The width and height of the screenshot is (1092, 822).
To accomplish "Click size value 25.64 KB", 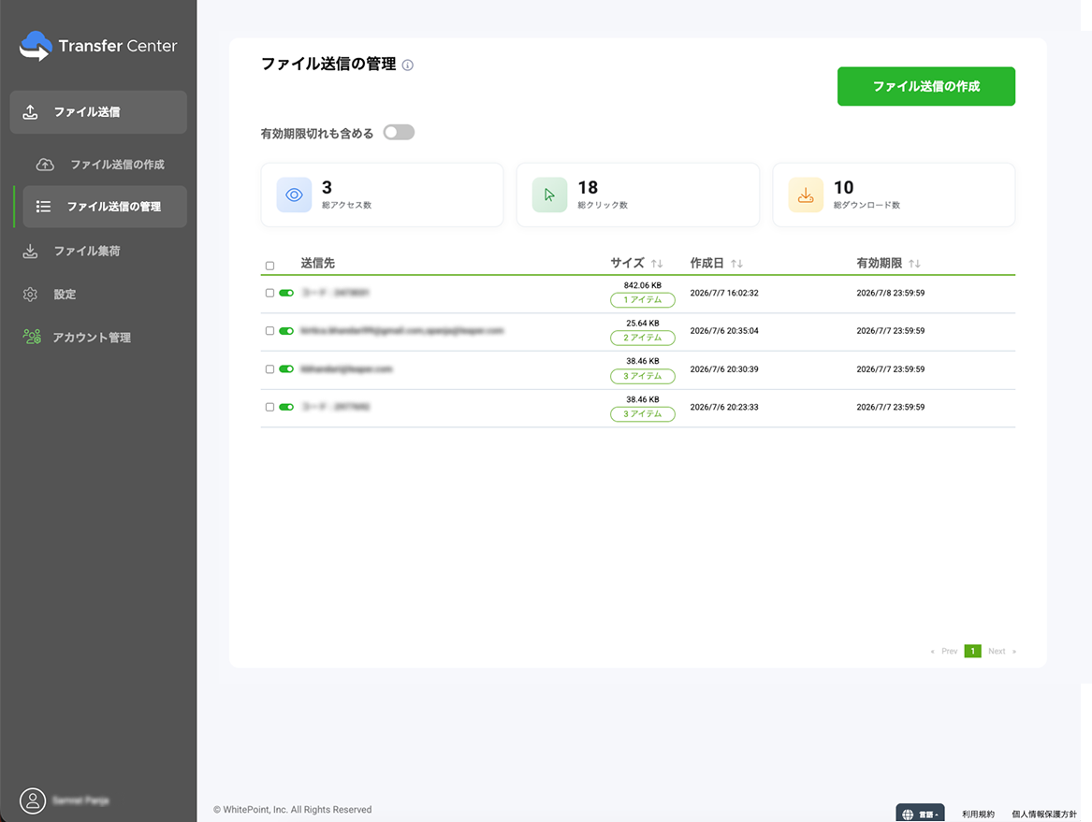I will (x=643, y=323).
